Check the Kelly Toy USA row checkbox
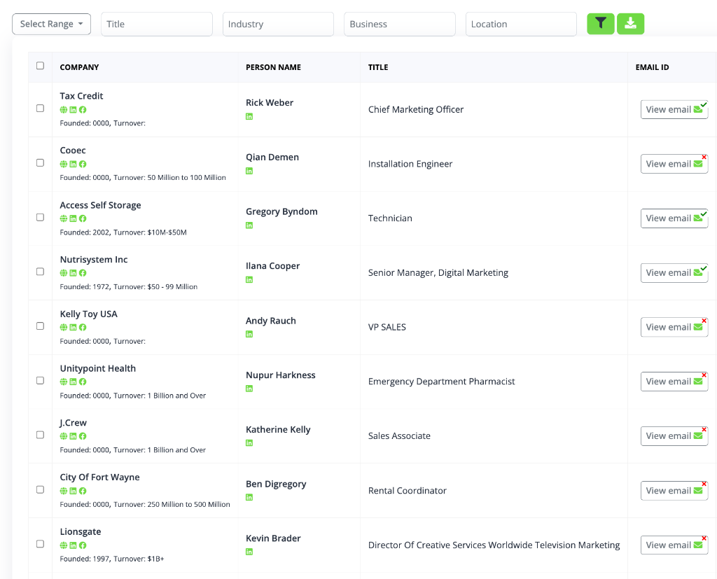This screenshot has height=579, width=717. (x=40, y=326)
